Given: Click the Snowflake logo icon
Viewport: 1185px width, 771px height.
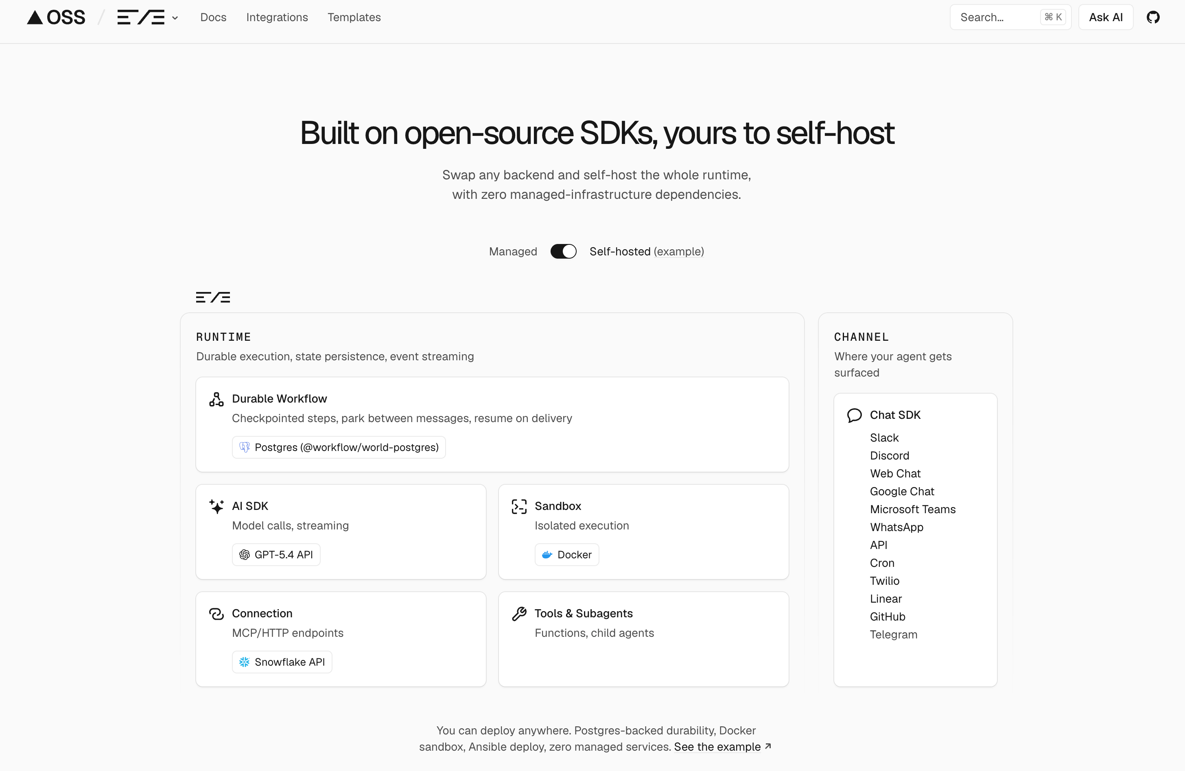Looking at the screenshot, I should (245, 662).
